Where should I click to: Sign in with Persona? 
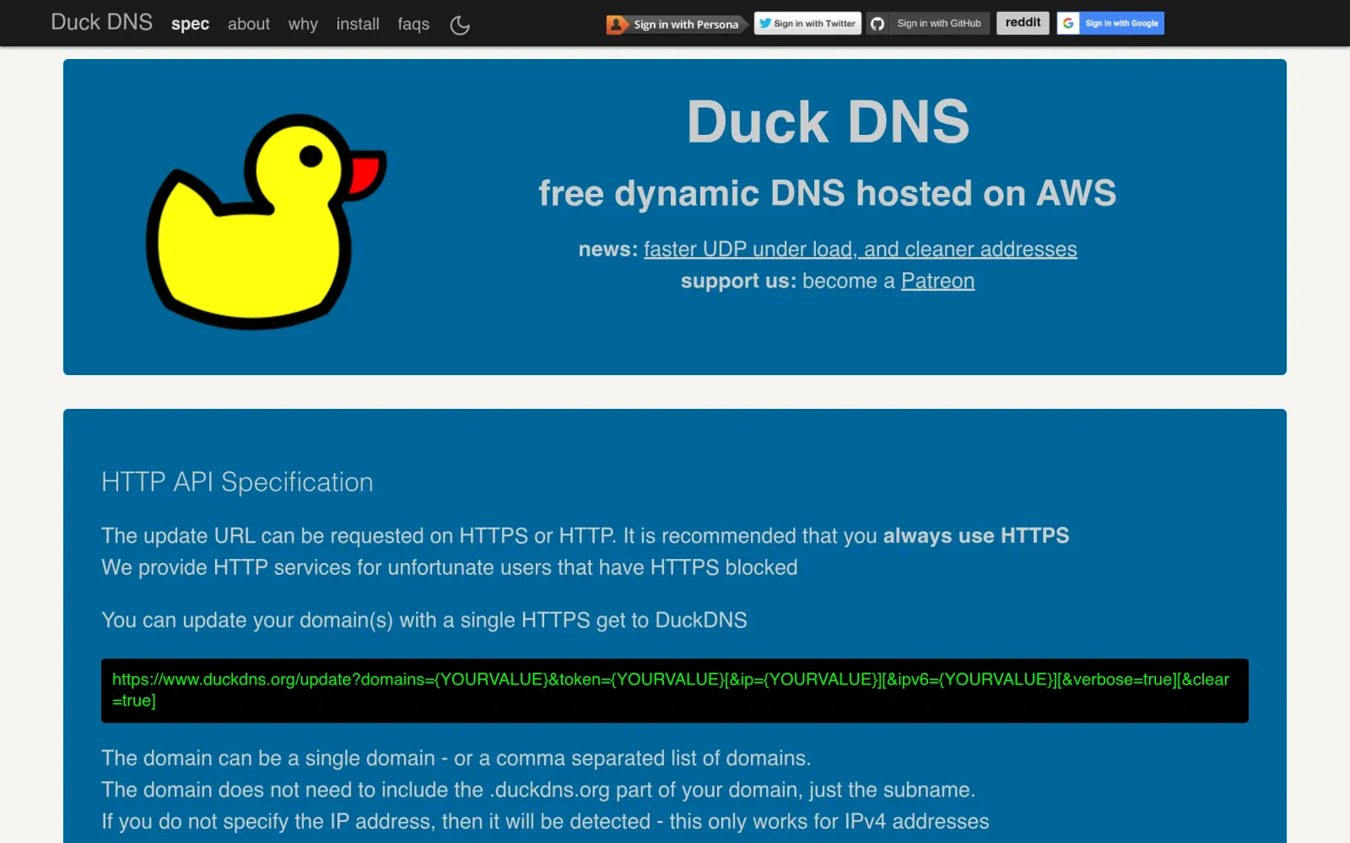(677, 24)
